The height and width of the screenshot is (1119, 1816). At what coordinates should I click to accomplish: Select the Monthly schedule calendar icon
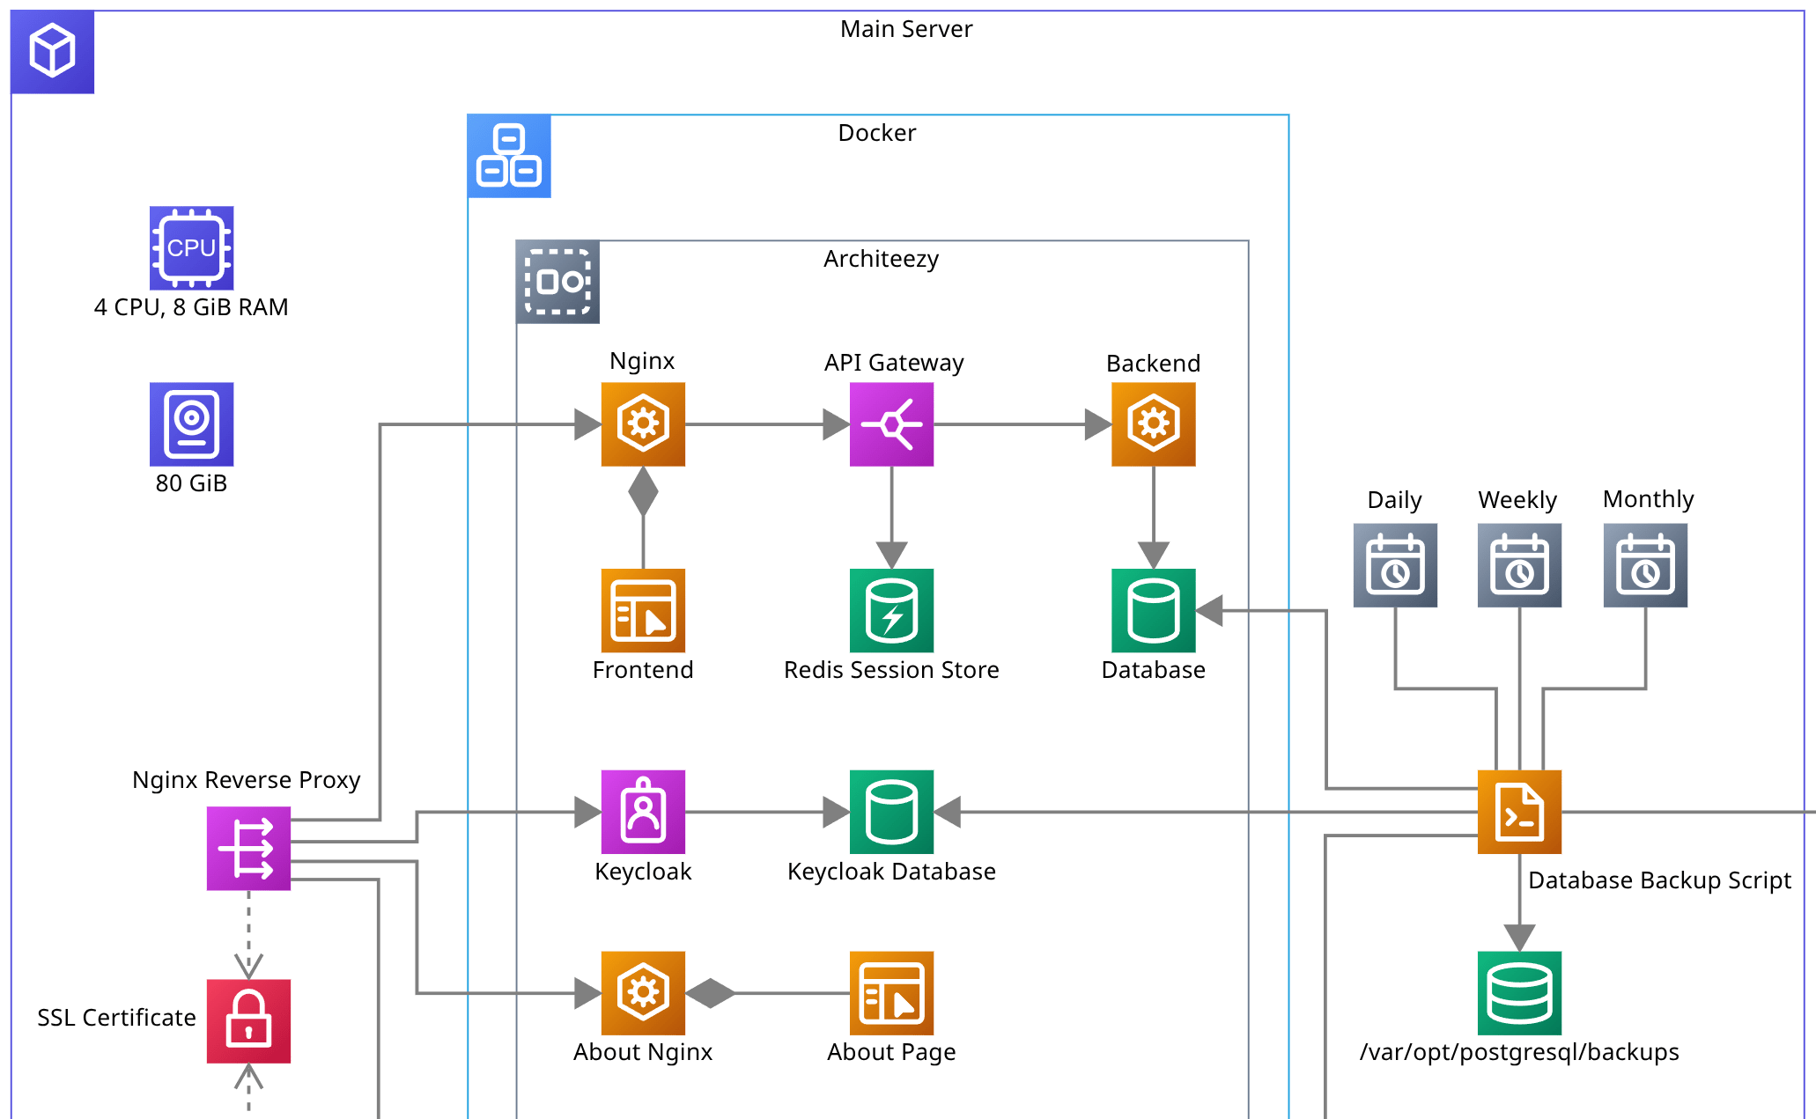1645,565
